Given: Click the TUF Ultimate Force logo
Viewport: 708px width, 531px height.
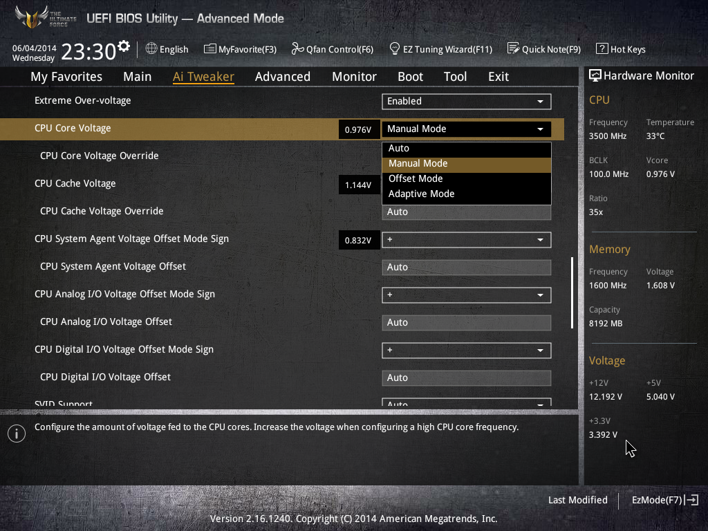Looking at the screenshot, I should click(x=45, y=17).
